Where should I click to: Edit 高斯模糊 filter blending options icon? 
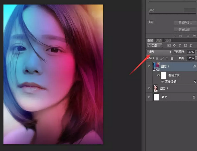[195, 81]
